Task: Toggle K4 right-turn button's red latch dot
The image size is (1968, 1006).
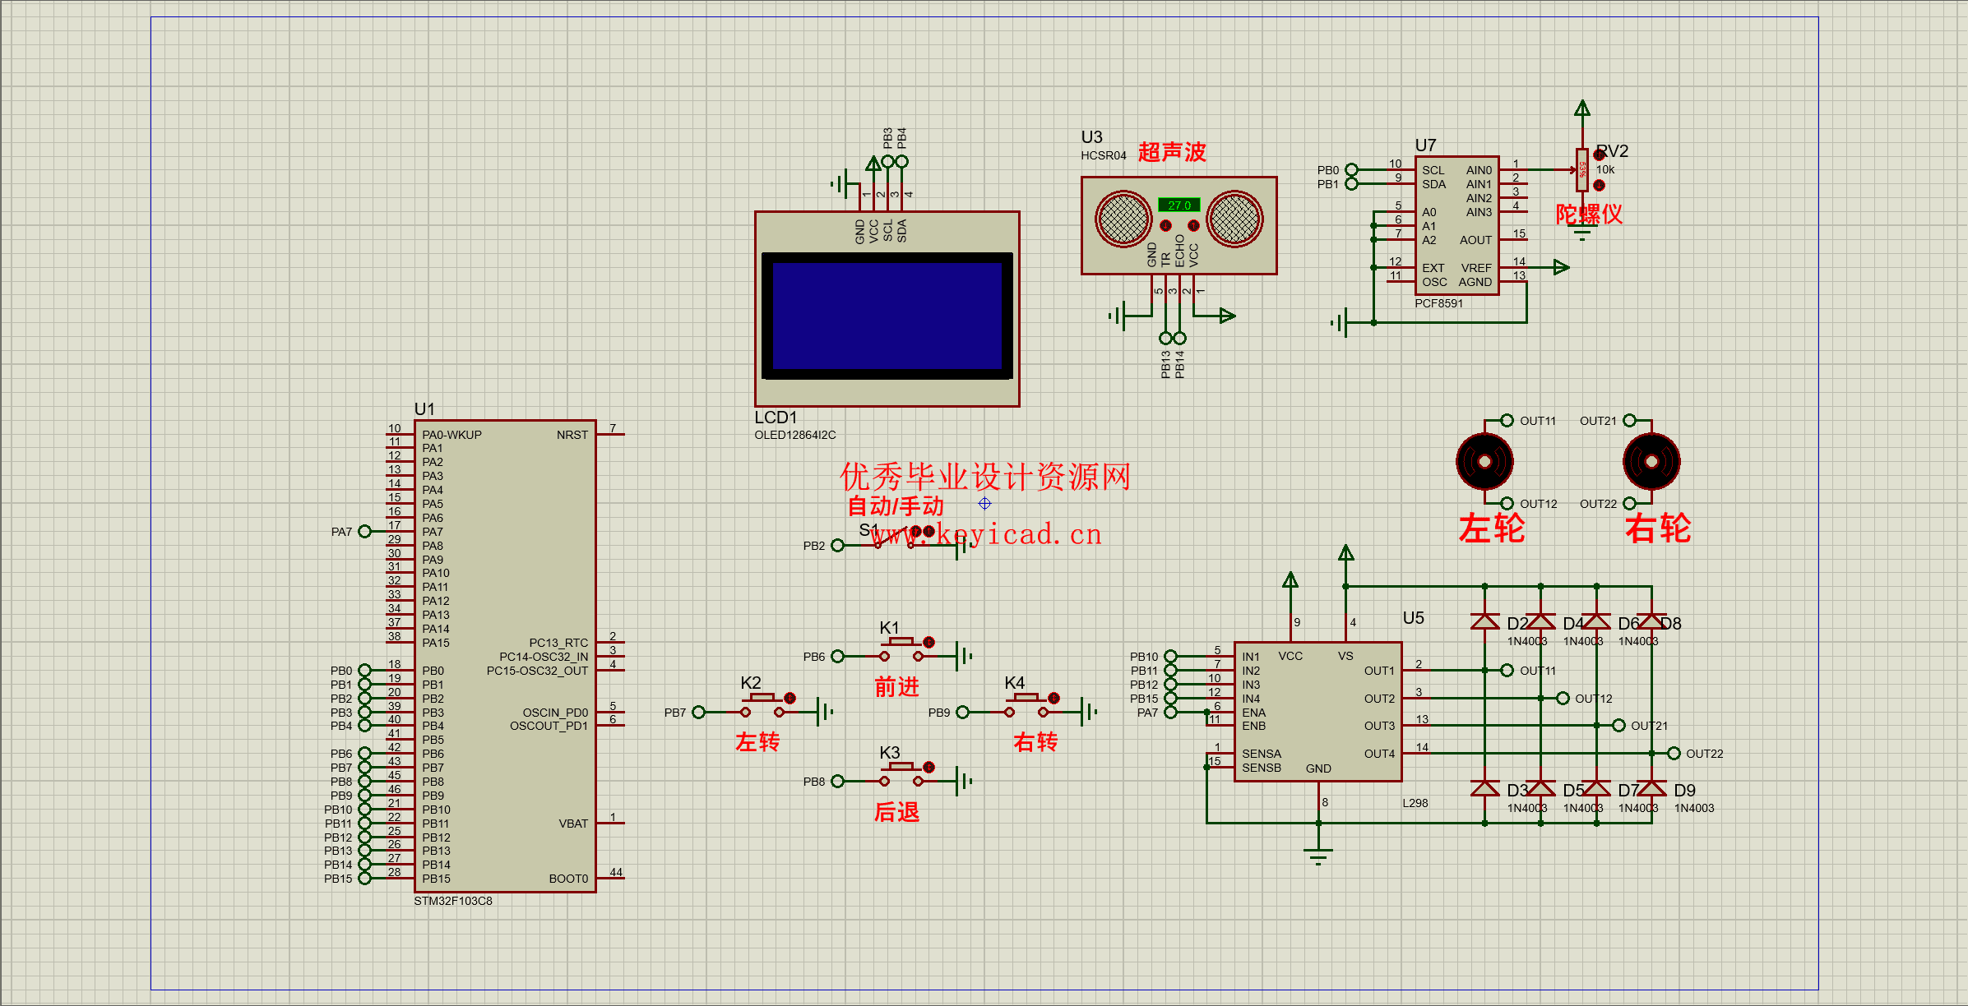Action: [x=1053, y=698]
